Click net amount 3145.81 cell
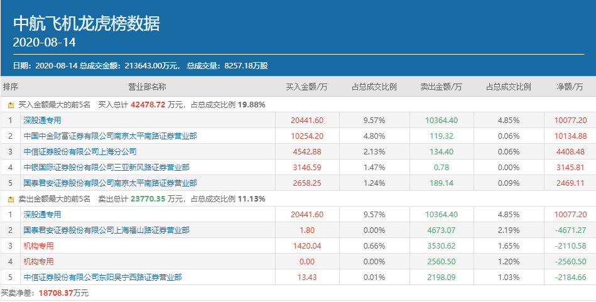This screenshot has height=302, width=596. point(570,168)
